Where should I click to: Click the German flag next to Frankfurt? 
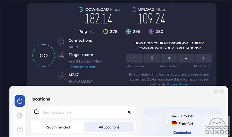[174, 123]
